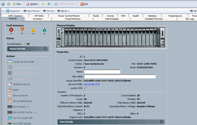This screenshot has width=197, height=125.
Task: Click the Shutdown Server icon
Action: click(10, 84)
